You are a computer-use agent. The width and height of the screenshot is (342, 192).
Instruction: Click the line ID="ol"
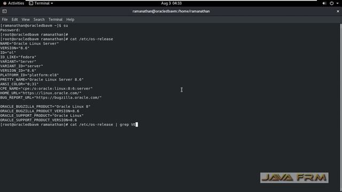tap(8, 52)
